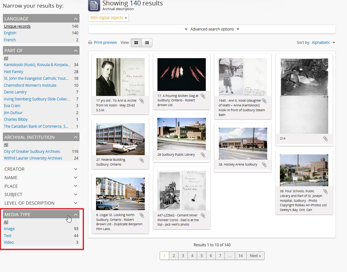The height and width of the screenshot is (272, 347).
Task: Click paperclip icon on Sudbury Public Library card
Action: 203,155
